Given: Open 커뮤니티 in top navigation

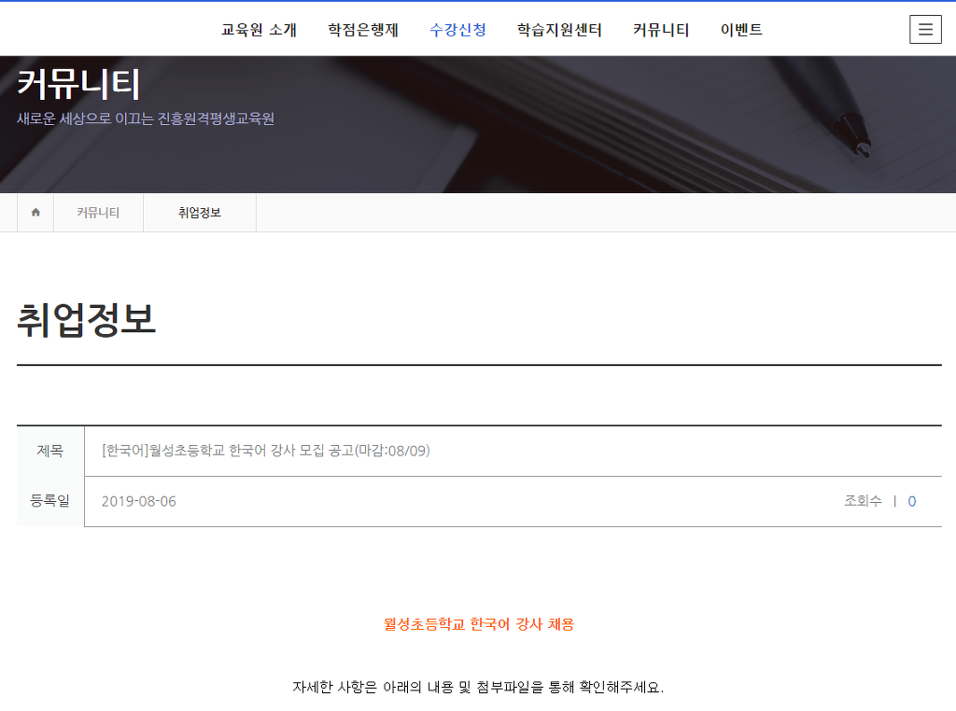Looking at the screenshot, I should [x=661, y=30].
